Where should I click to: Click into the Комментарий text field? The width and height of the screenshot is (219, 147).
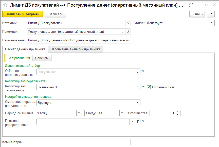[79, 142]
